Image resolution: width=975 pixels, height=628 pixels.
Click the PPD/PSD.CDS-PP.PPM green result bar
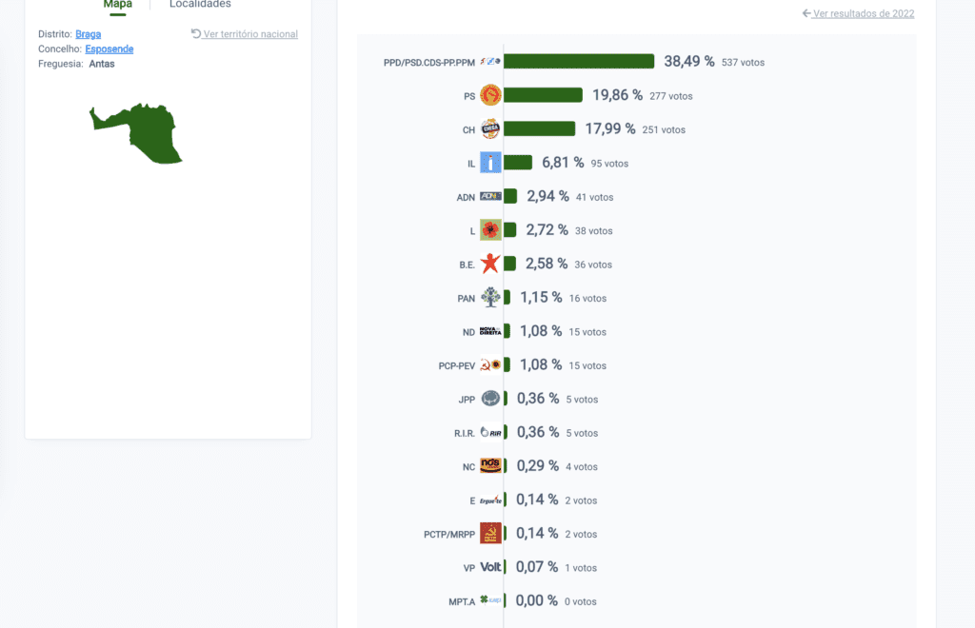click(579, 61)
